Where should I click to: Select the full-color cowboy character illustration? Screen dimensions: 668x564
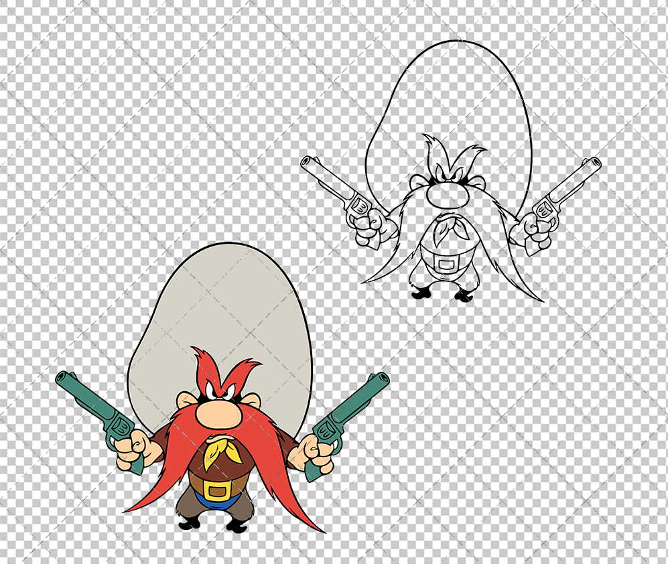pos(222,388)
